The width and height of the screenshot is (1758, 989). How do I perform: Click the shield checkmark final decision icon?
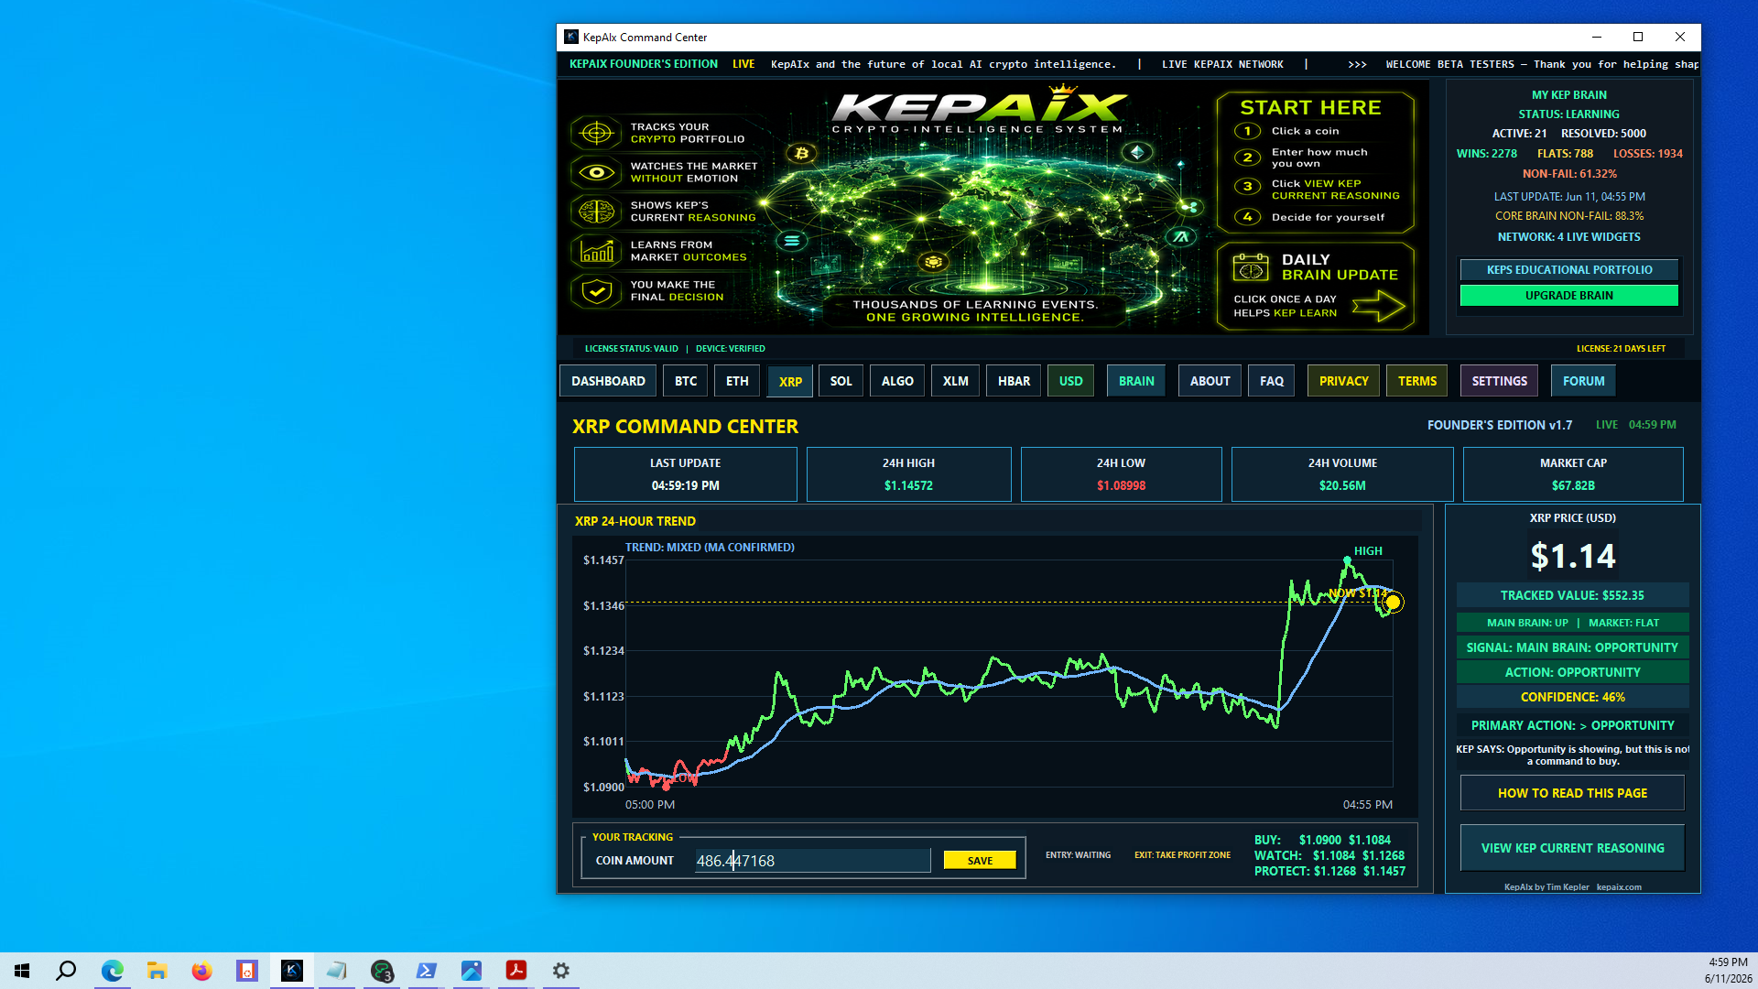596,292
